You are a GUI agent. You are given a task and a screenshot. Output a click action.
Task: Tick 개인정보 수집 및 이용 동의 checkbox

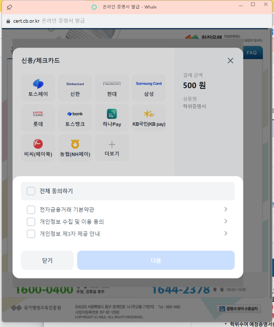pyautogui.click(x=31, y=222)
